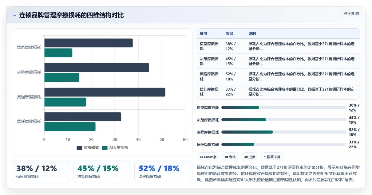The height and width of the screenshot is (195, 372).
Task: Click the 信息摩擦损耗 traditional-mode dark bar
Action: coord(89,43)
